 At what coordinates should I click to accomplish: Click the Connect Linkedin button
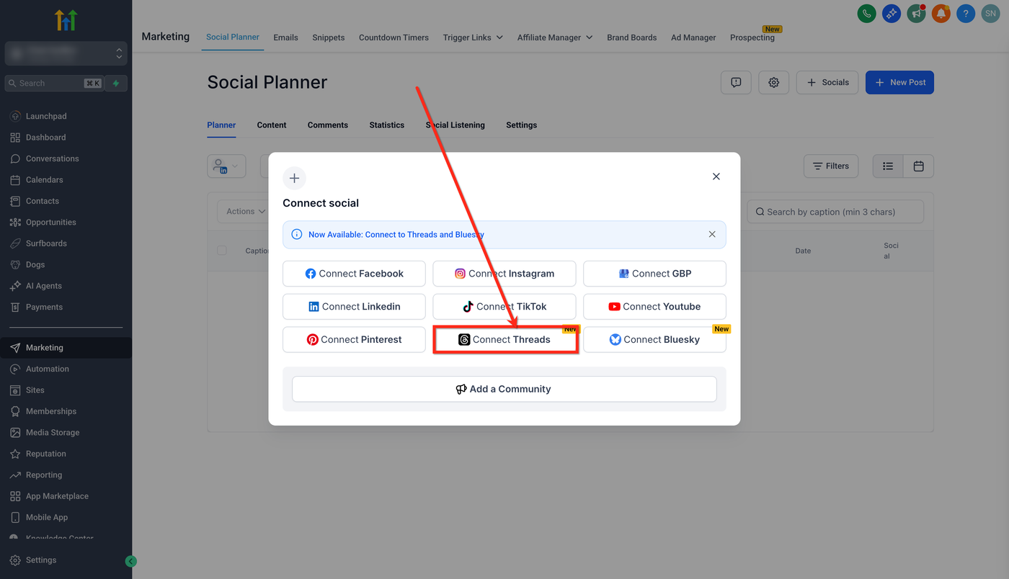[354, 307]
